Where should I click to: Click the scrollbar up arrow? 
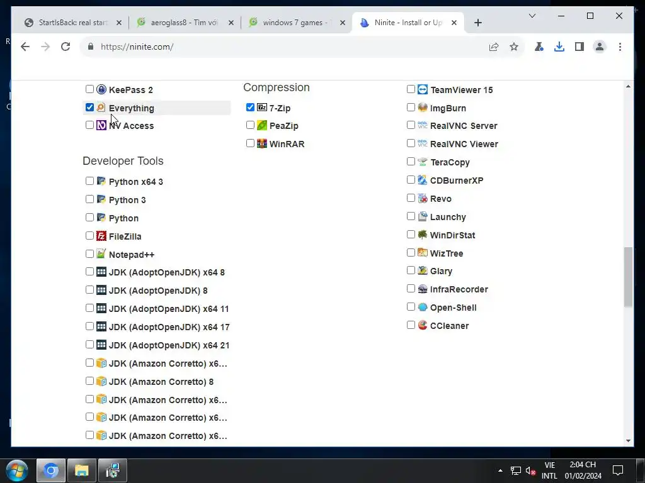pyautogui.click(x=628, y=86)
